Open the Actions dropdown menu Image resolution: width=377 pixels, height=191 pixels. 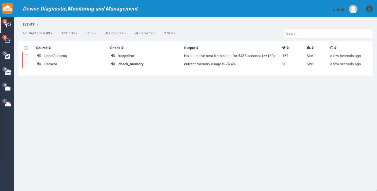tap(69, 33)
